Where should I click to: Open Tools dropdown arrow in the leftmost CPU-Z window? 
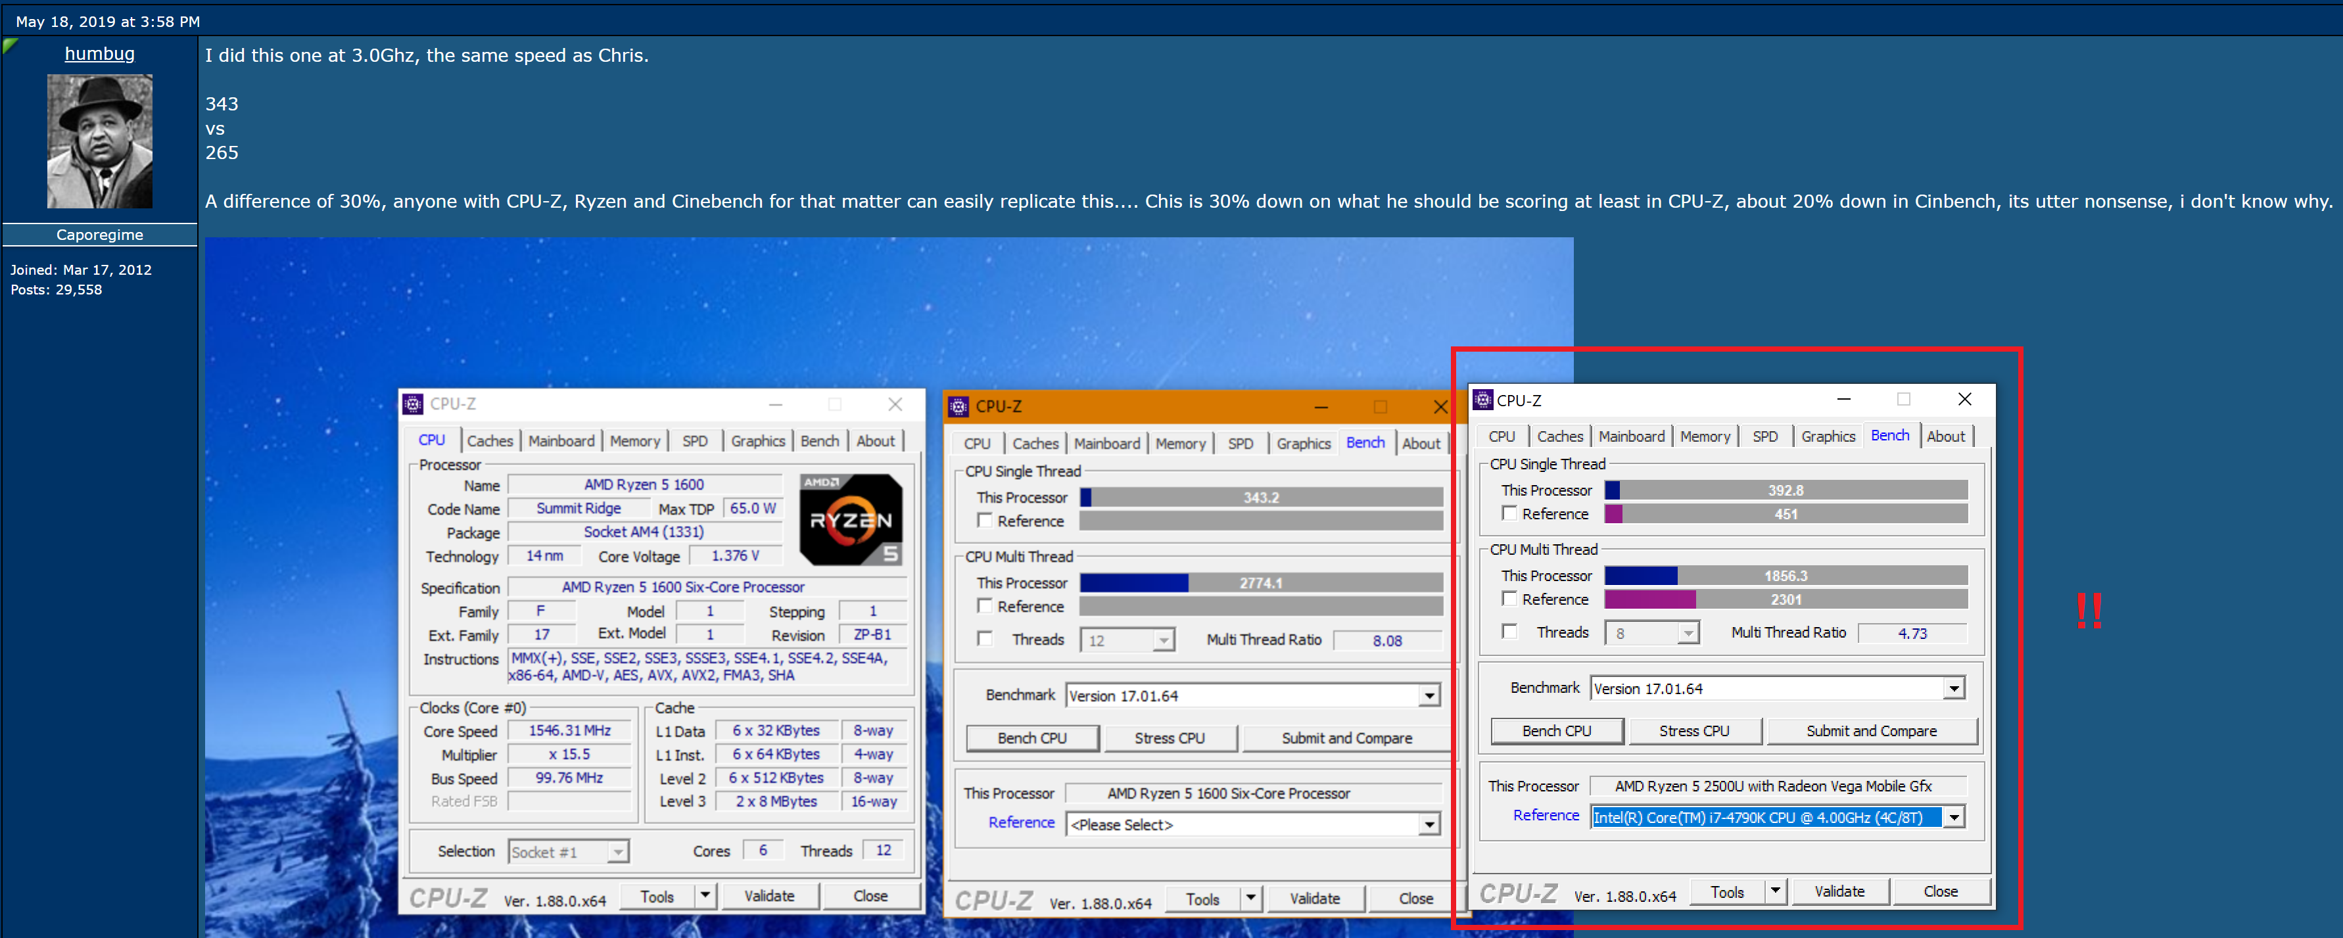pyautogui.click(x=705, y=896)
